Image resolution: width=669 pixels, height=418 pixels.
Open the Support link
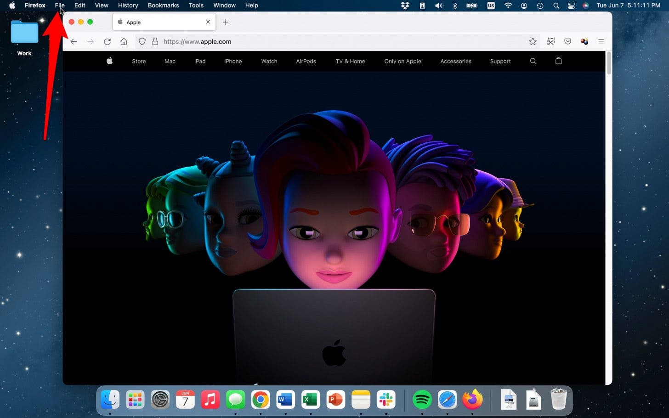tap(500, 61)
